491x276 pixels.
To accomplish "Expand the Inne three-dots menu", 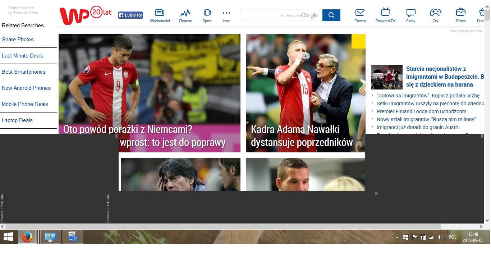I will point(226,13).
